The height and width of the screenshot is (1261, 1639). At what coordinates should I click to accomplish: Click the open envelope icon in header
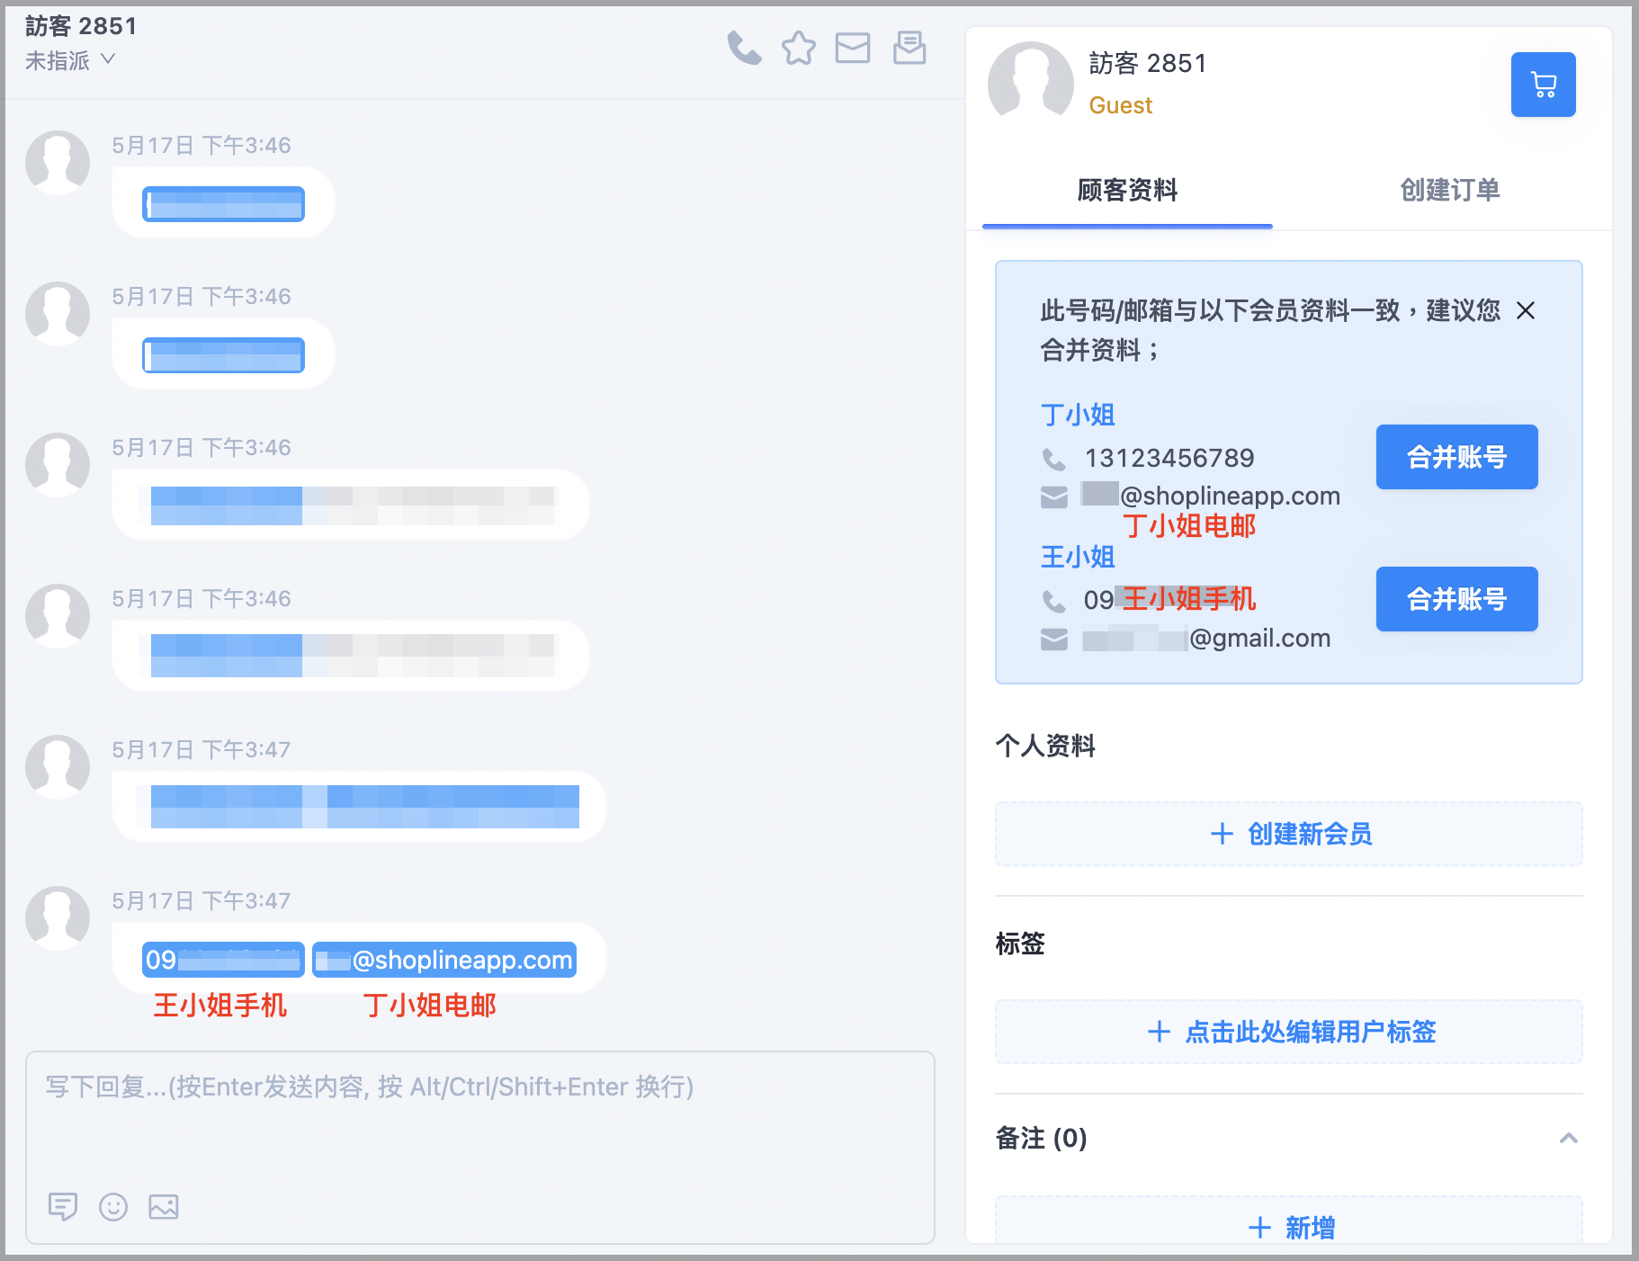909,48
